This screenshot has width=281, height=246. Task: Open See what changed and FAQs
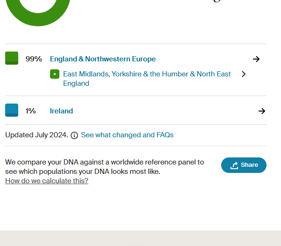click(x=127, y=135)
